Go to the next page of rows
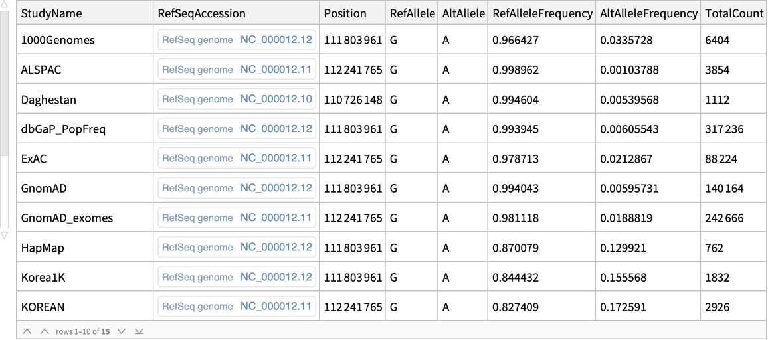This screenshot has width=768, height=340. [x=121, y=331]
